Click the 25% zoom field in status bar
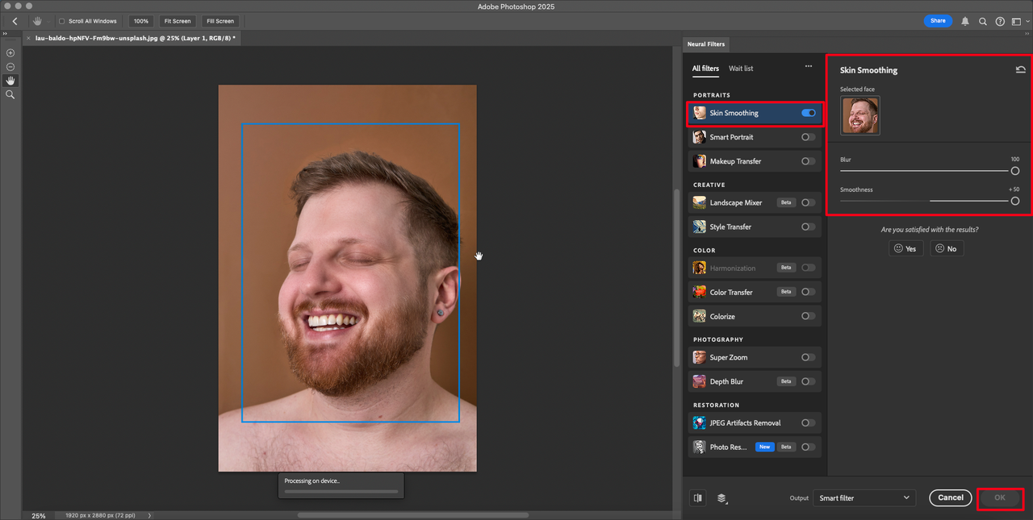 (39, 515)
